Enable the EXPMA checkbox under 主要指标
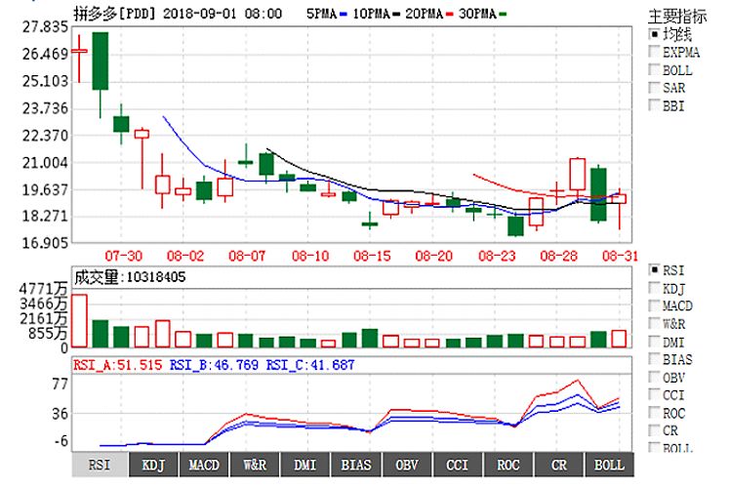Screen dimensions: 730x488 655,52
